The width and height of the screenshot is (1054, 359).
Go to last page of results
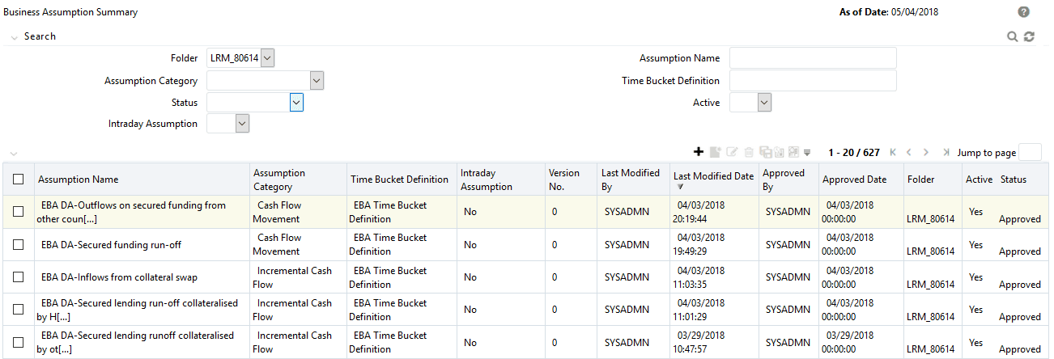(946, 152)
